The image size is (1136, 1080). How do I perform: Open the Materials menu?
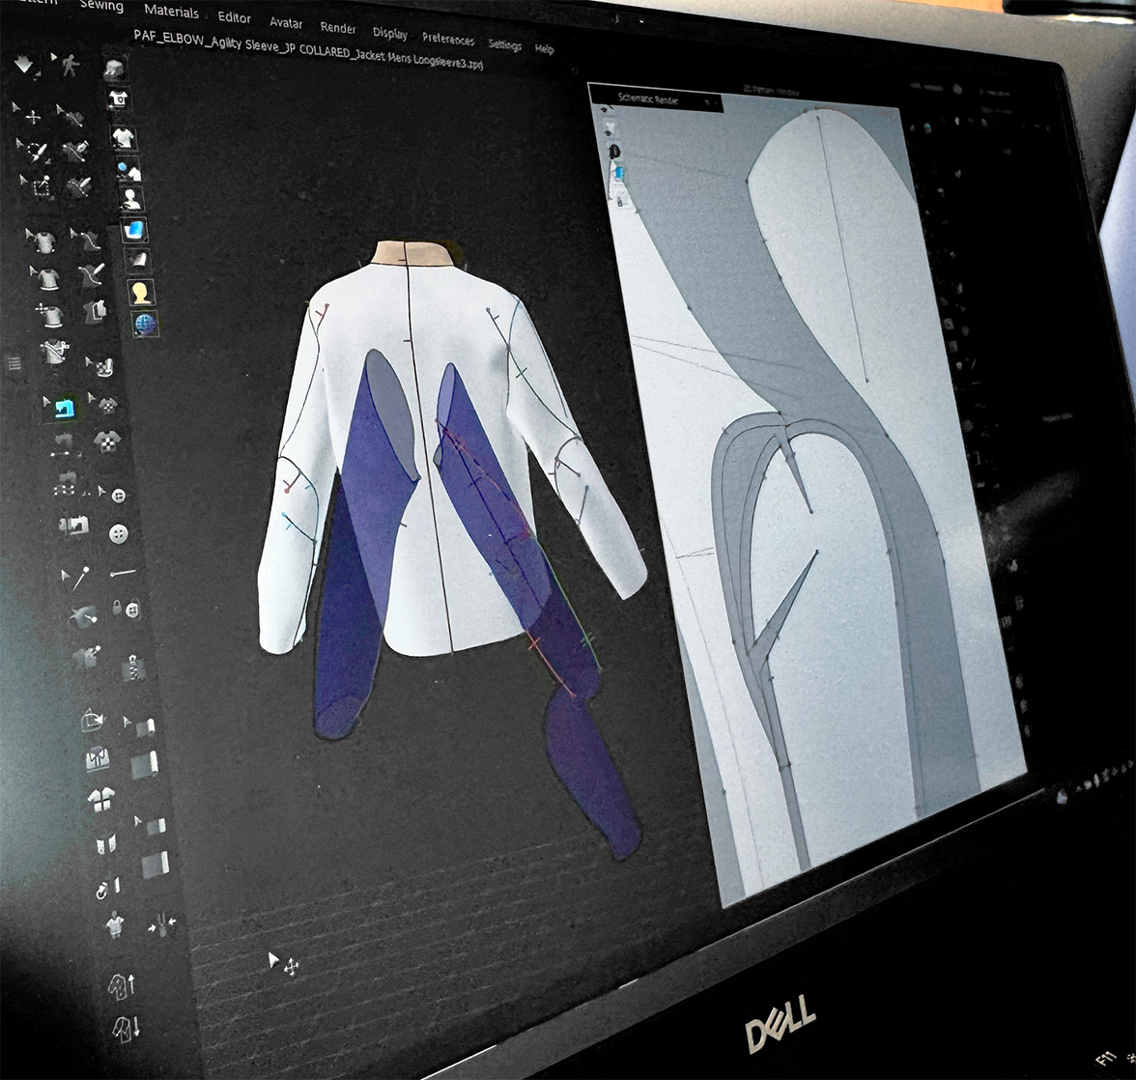pyautogui.click(x=172, y=11)
